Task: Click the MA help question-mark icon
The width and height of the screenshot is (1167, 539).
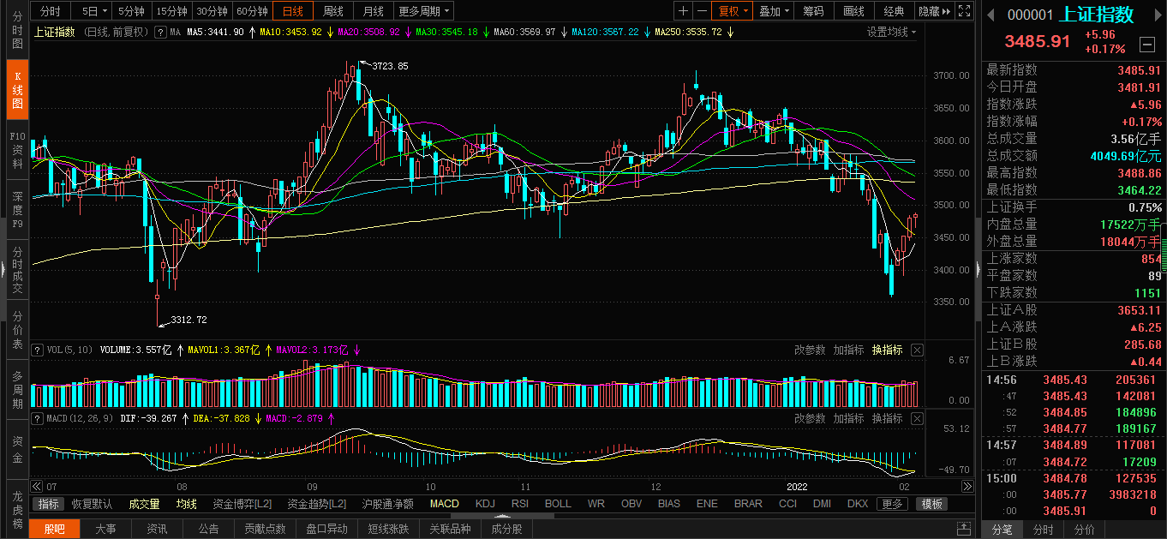Action: click(x=159, y=32)
